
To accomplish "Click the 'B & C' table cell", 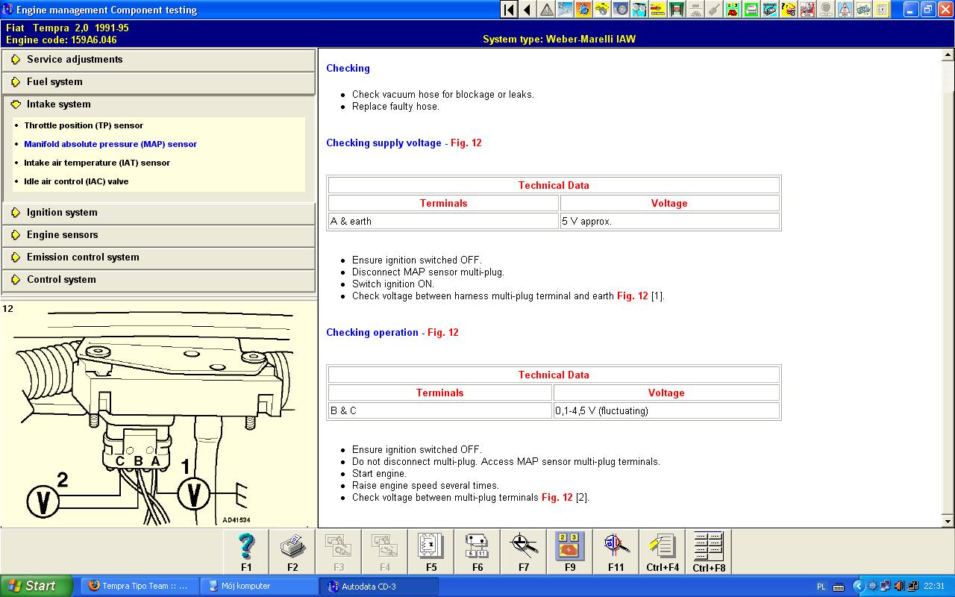I will tap(440, 410).
